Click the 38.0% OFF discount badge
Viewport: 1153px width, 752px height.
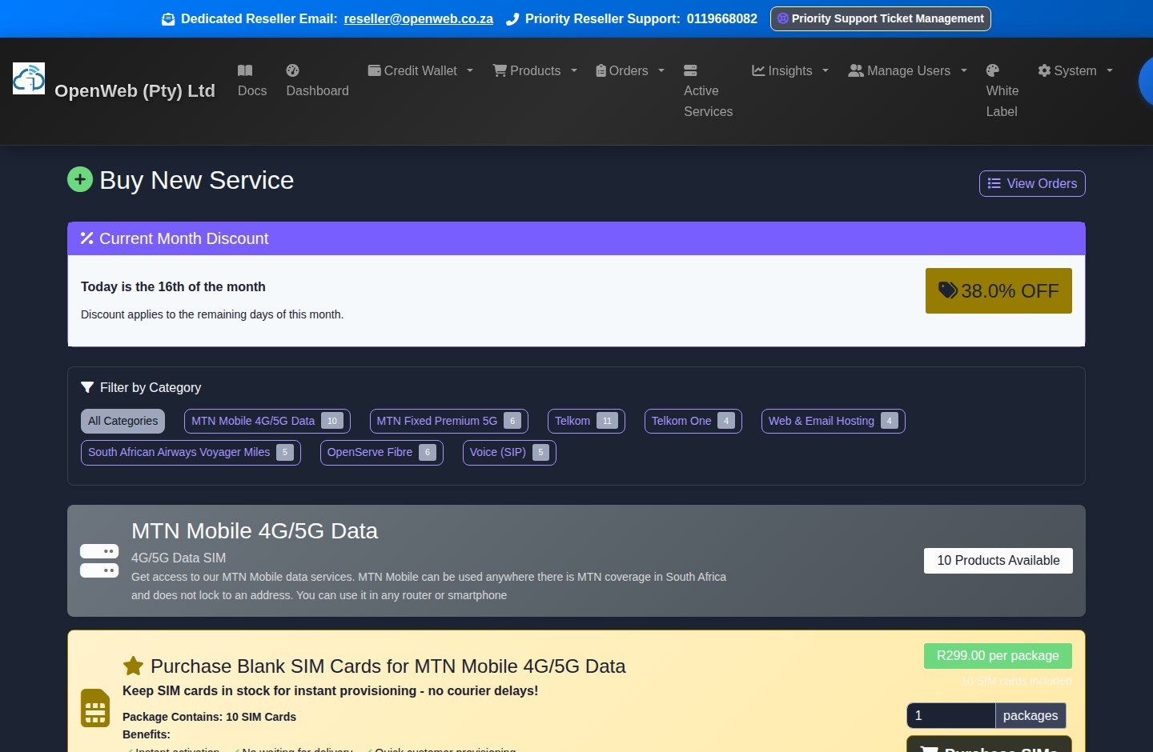tap(998, 290)
